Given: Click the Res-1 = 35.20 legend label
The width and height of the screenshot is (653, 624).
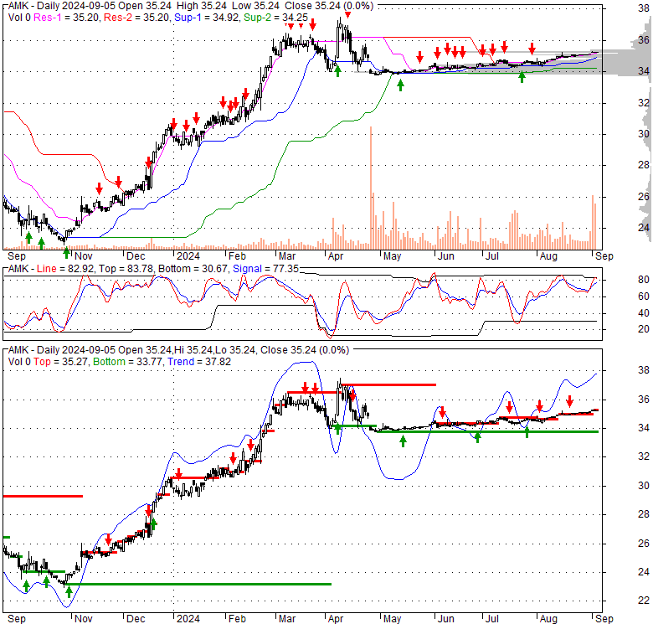Looking at the screenshot, I should pos(67,18).
